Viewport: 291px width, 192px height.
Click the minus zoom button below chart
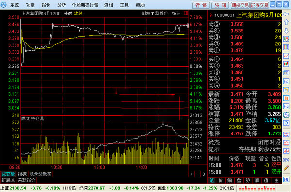tap(197, 174)
